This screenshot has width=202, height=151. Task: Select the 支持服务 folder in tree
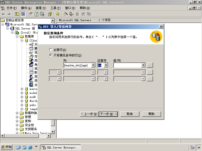[31, 129]
